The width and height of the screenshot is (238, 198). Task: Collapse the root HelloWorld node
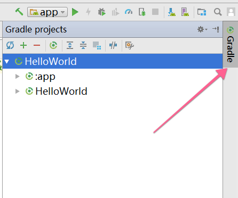tap(7, 62)
